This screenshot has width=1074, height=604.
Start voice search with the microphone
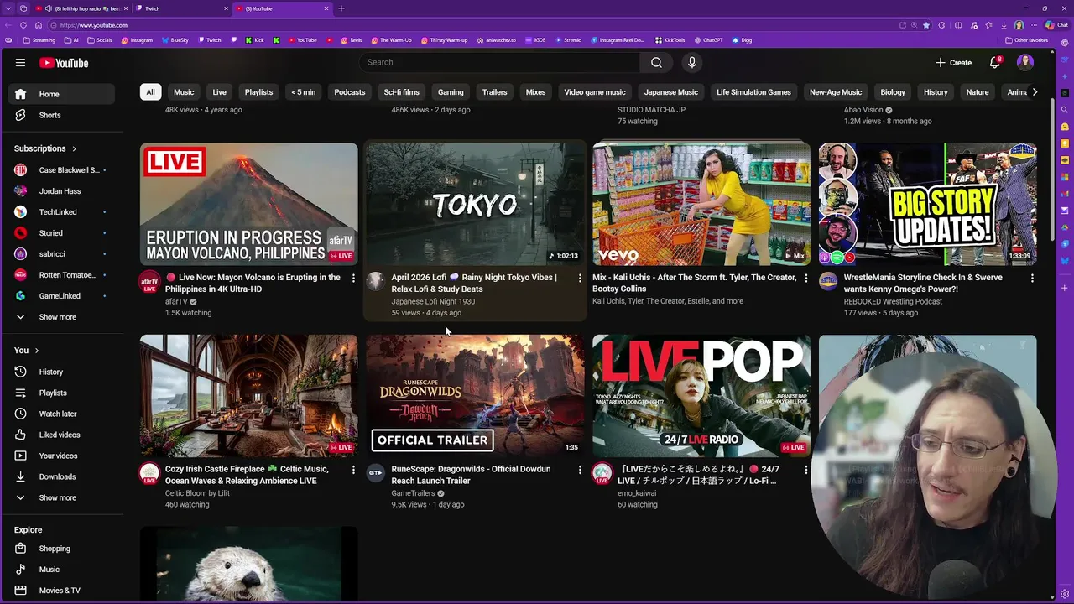pos(691,62)
